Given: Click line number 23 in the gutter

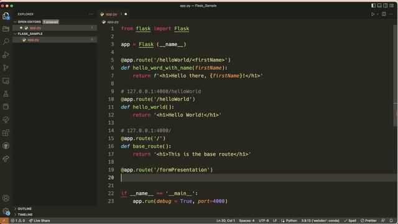Looking at the screenshot, I should tap(111, 201).
